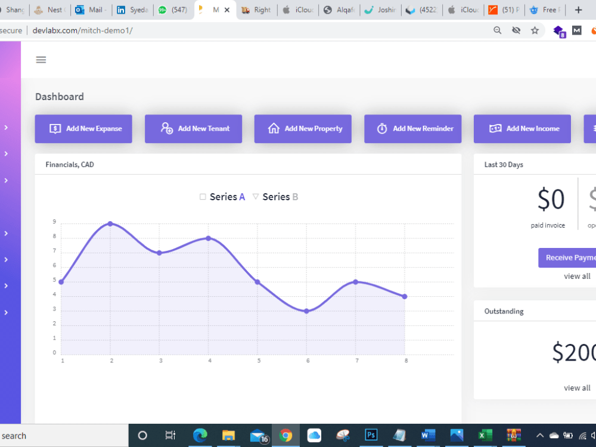596x447 pixels.
Task: Click view all in Outstanding card
Action: click(577, 388)
